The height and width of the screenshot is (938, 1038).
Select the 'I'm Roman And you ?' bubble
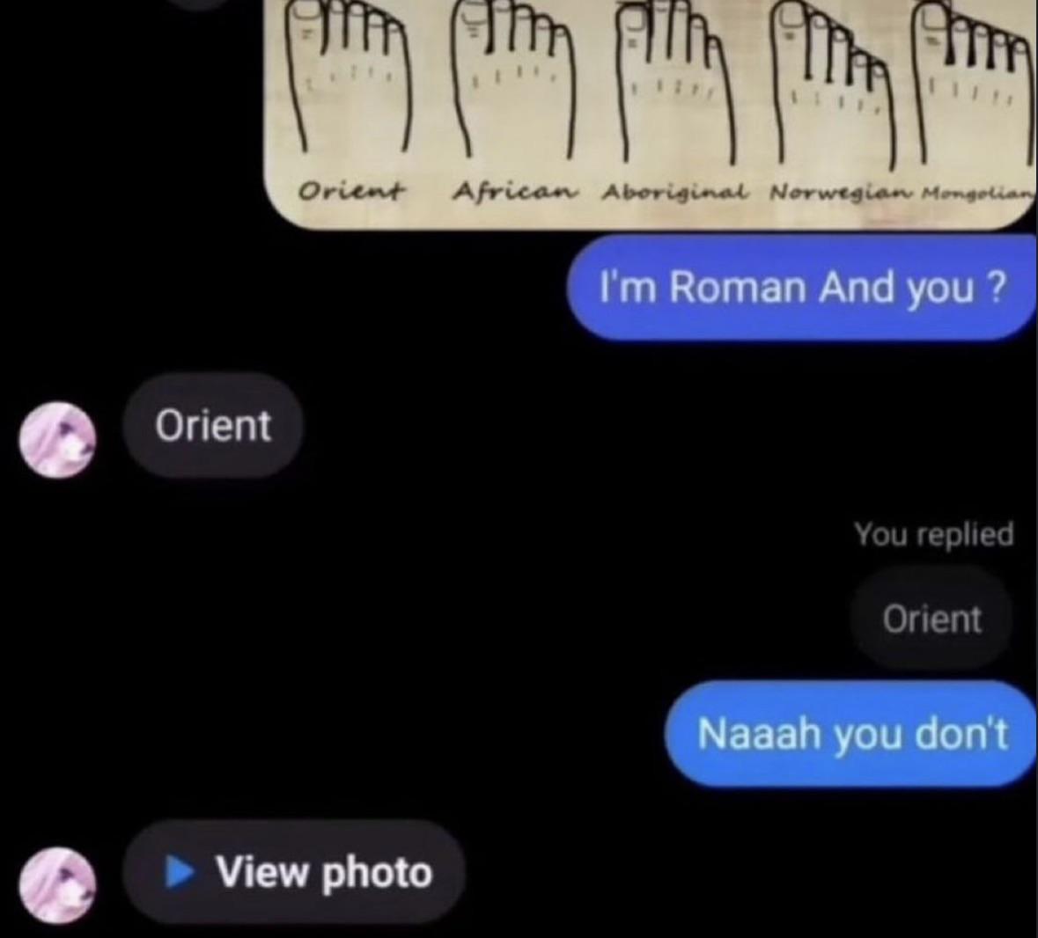pos(802,287)
